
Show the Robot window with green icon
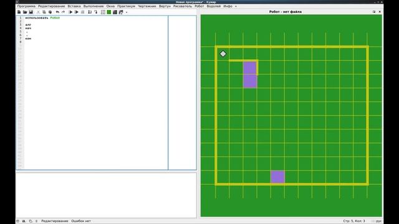tap(109, 12)
